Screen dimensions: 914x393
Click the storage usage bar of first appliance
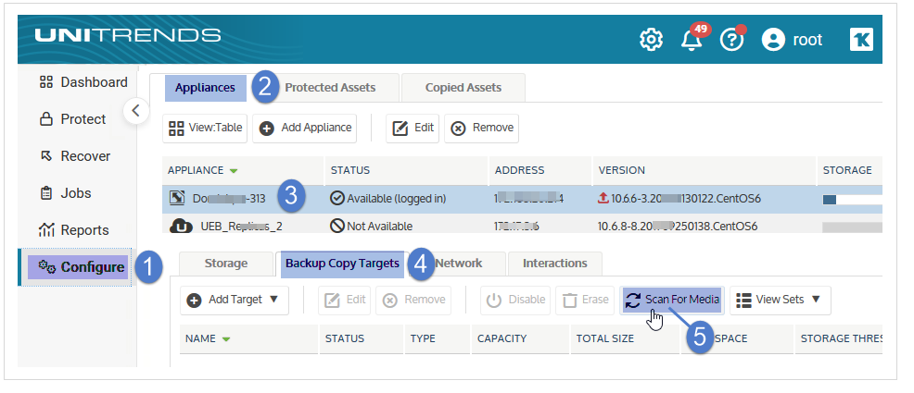852,200
